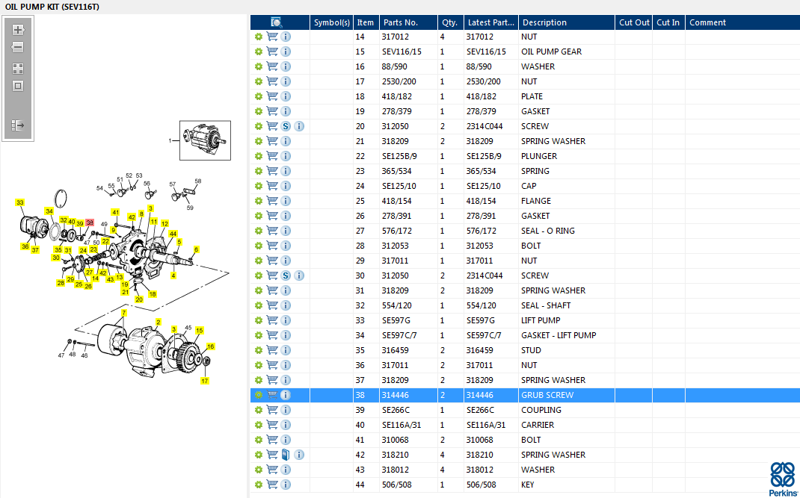
Task: Select callout 7 on lower diagram
Action: (124, 313)
